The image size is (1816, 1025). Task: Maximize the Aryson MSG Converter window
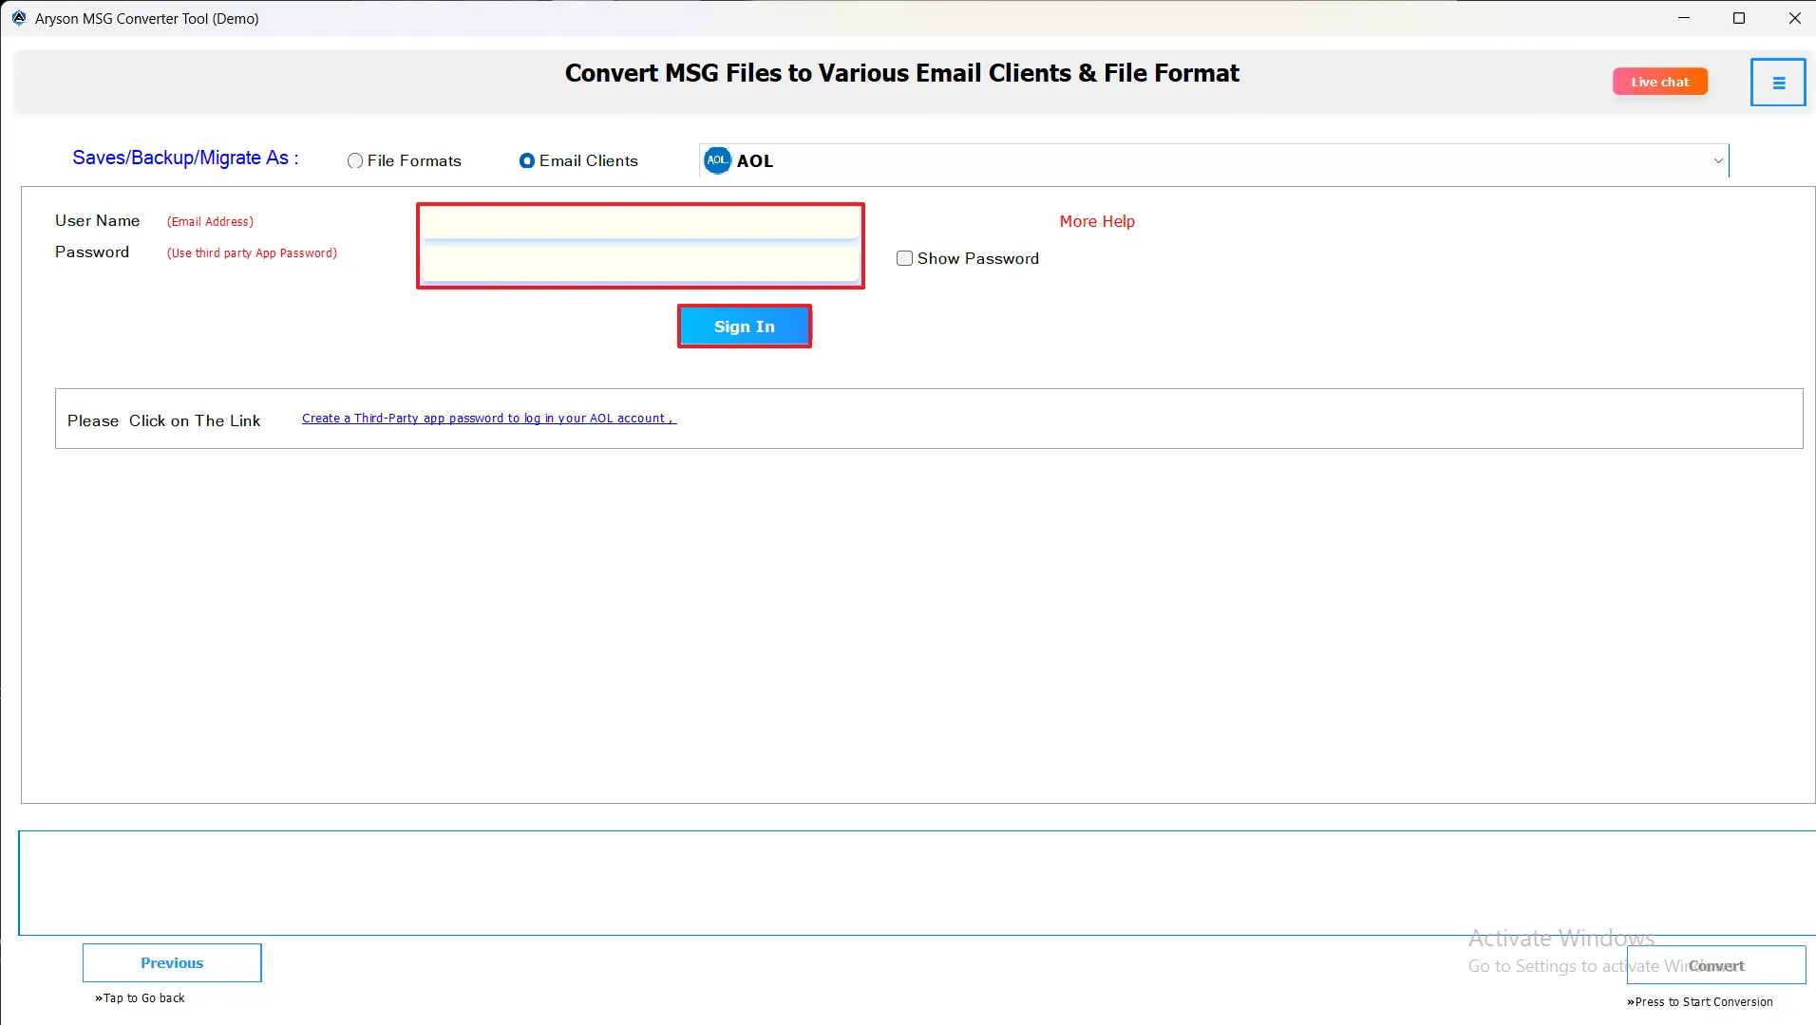pyautogui.click(x=1739, y=18)
